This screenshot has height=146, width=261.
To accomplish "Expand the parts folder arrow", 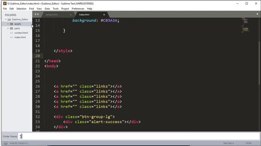I will click(8, 28).
